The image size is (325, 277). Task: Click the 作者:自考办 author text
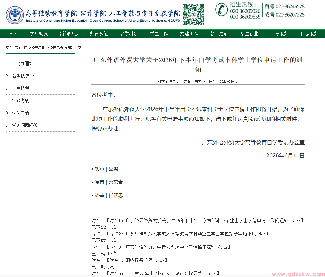click(169, 82)
